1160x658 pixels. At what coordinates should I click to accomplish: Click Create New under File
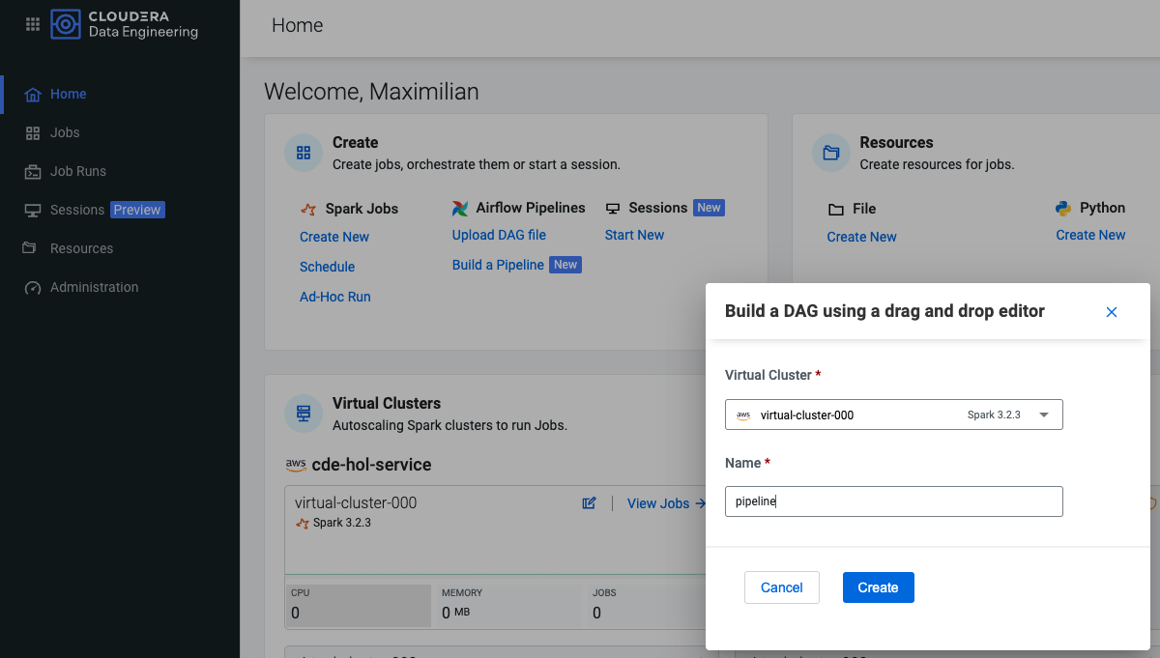(862, 237)
